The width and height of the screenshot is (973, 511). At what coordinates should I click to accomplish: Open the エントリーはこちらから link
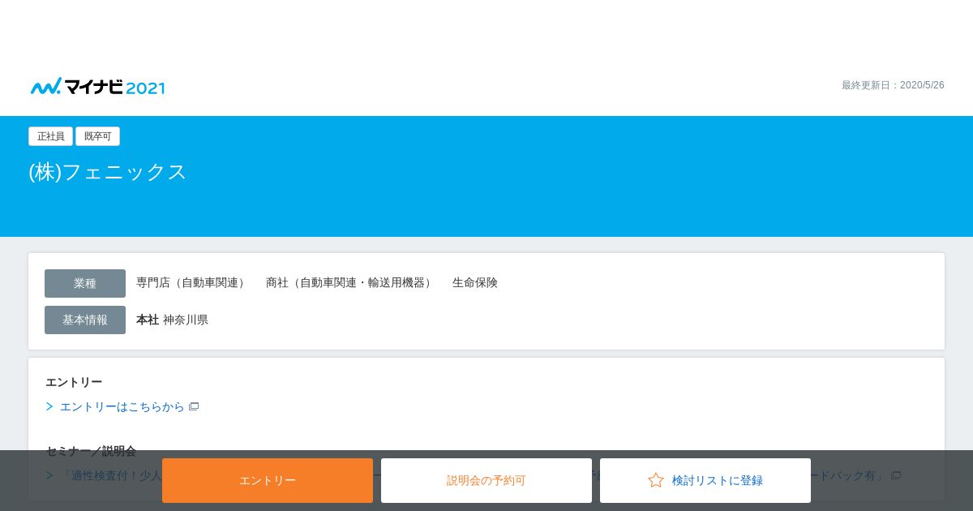click(x=122, y=406)
